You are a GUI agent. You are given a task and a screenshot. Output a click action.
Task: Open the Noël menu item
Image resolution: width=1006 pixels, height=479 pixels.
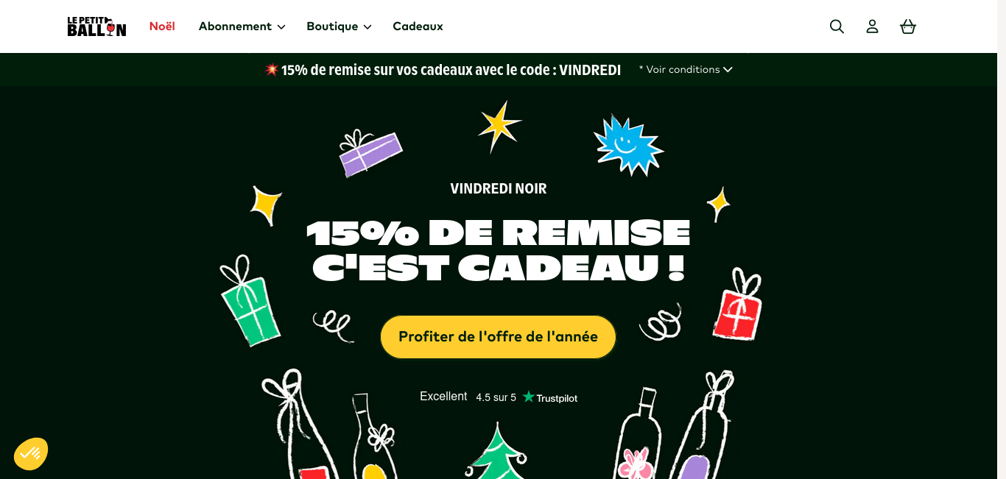tap(162, 26)
